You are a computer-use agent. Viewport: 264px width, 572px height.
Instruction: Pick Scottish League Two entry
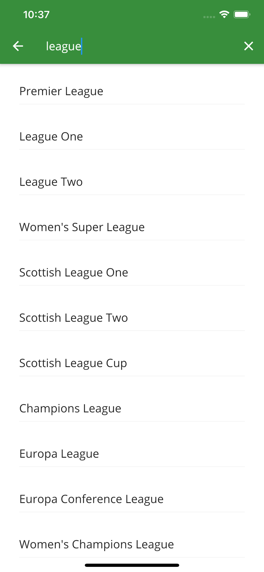[x=132, y=318]
